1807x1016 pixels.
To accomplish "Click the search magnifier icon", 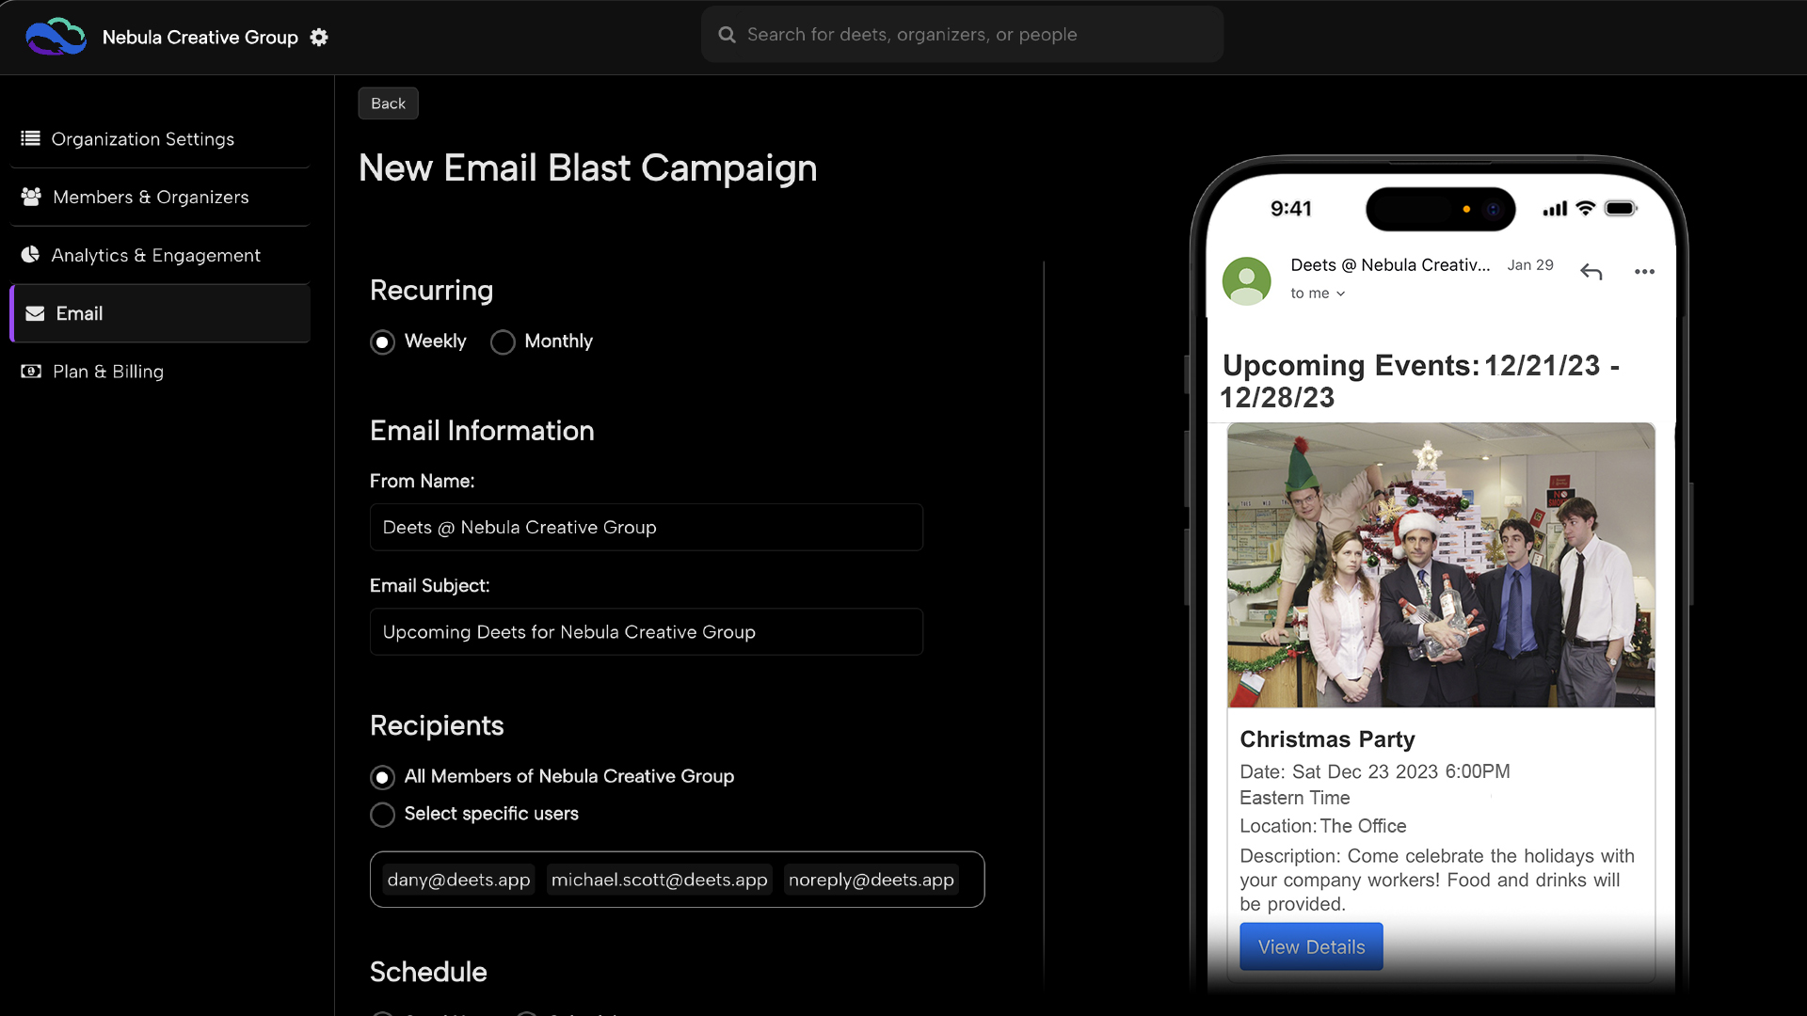I will click(x=727, y=35).
